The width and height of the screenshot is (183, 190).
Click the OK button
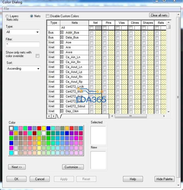point(16,179)
